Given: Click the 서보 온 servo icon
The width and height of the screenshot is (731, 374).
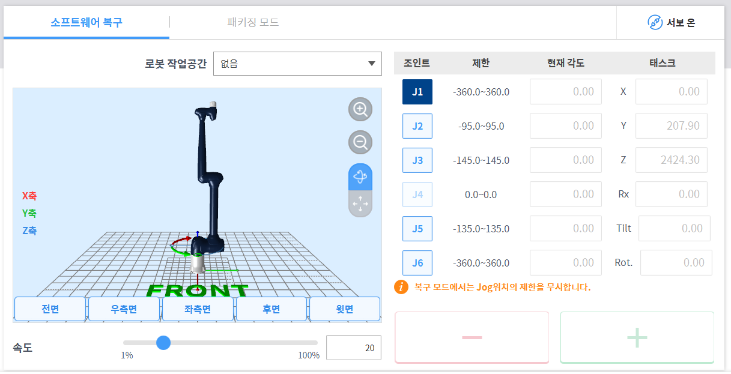Looking at the screenshot, I should point(655,23).
